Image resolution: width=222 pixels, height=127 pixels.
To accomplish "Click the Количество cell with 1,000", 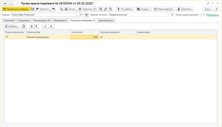I will coord(84,37).
